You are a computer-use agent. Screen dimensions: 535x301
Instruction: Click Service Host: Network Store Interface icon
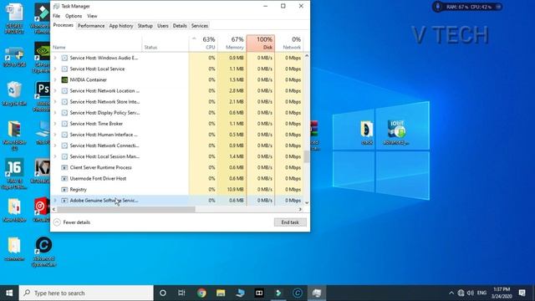[x=64, y=102]
